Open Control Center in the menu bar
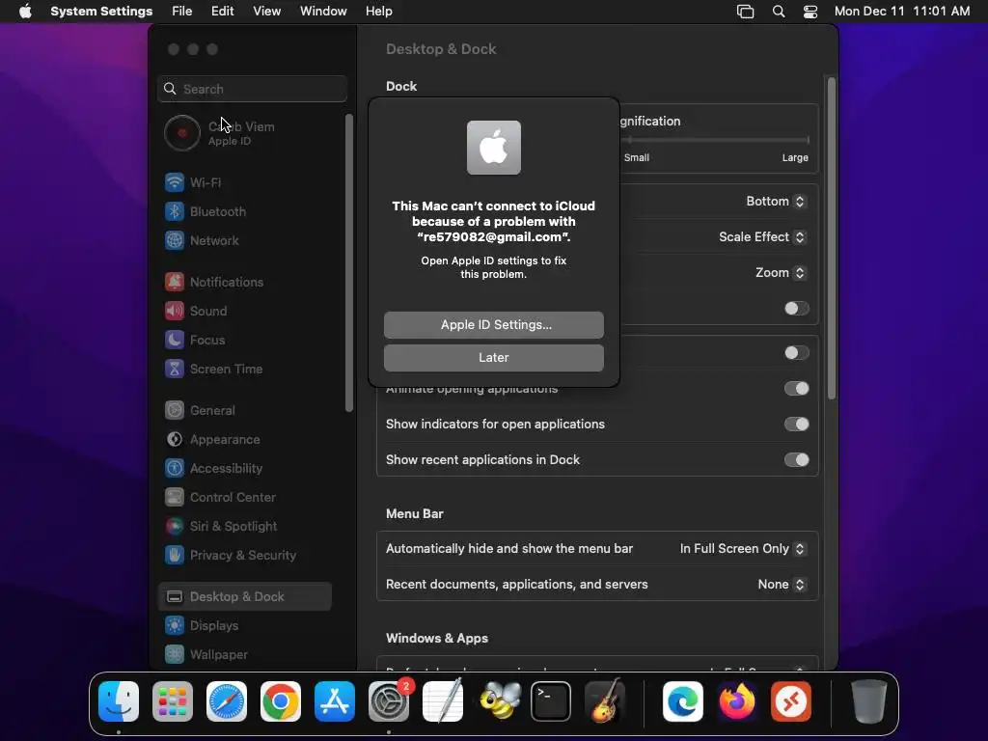Viewport: 988px width, 741px height. pos(810,12)
